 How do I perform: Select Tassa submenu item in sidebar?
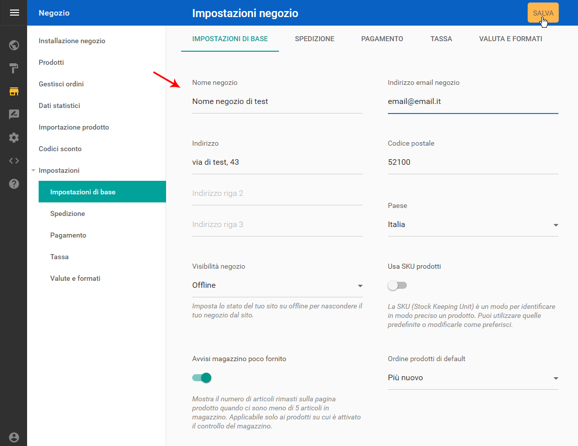(x=59, y=257)
